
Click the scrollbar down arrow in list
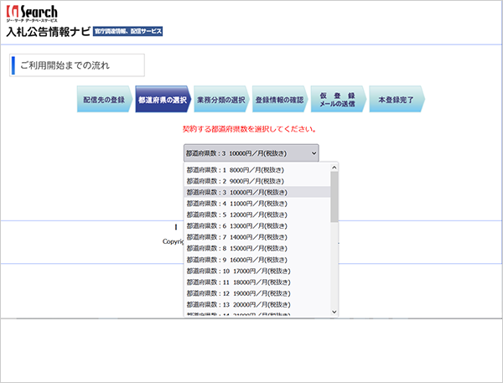pos(334,312)
